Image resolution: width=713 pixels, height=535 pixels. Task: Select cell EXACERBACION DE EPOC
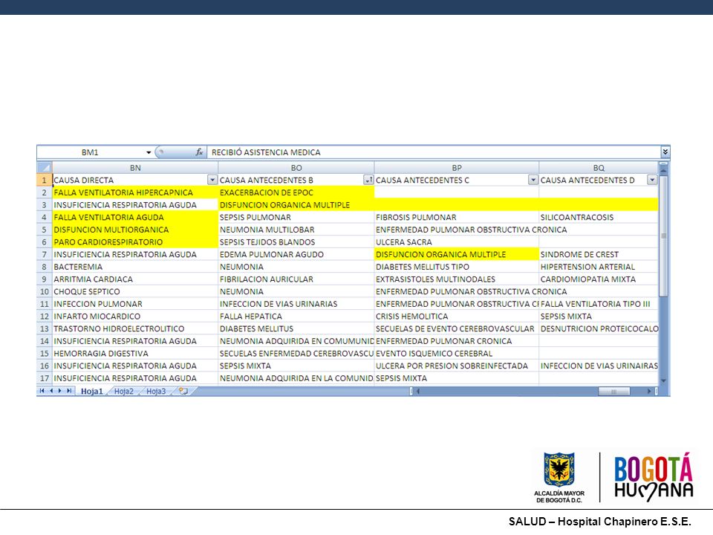(296, 192)
